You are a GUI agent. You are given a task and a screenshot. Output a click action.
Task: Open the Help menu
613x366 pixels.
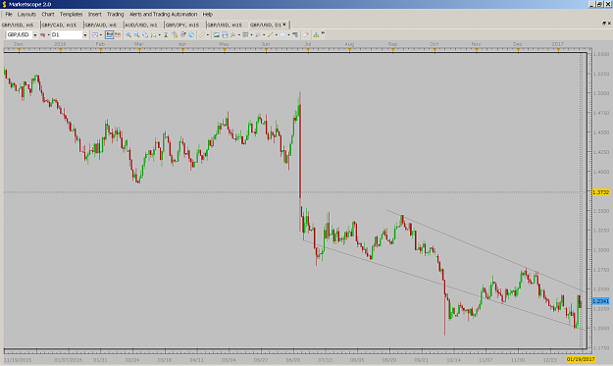pyautogui.click(x=208, y=14)
